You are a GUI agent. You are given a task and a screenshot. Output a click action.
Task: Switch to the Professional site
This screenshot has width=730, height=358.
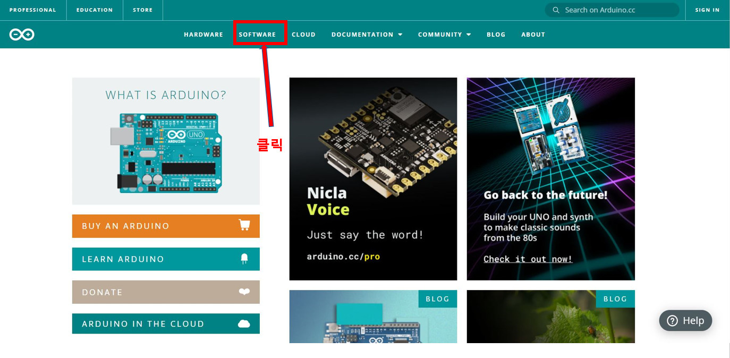pos(33,10)
